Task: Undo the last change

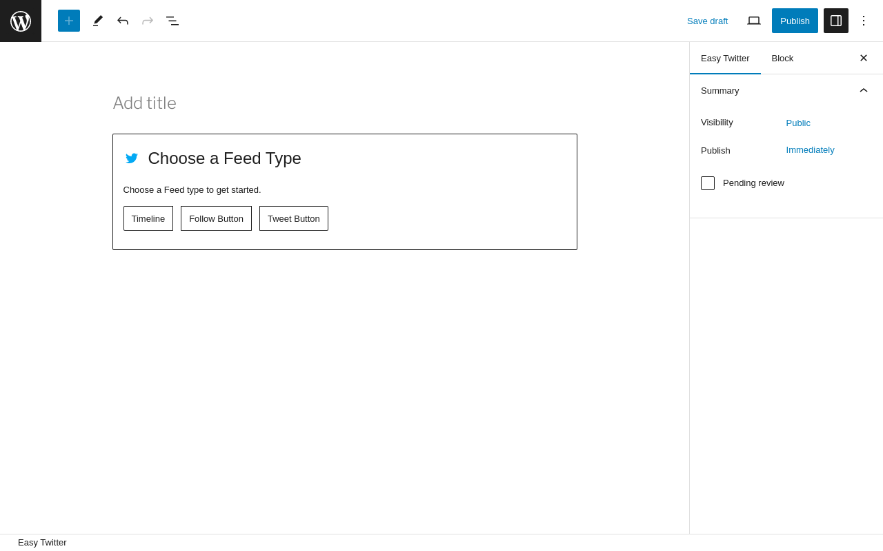Action: 123,21
